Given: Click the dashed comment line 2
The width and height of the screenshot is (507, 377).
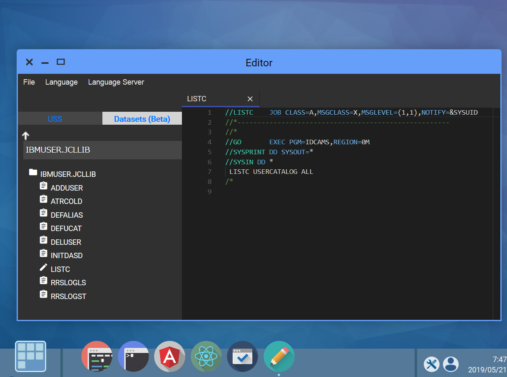Looking at the screenshot, I should tap(337, 123).
